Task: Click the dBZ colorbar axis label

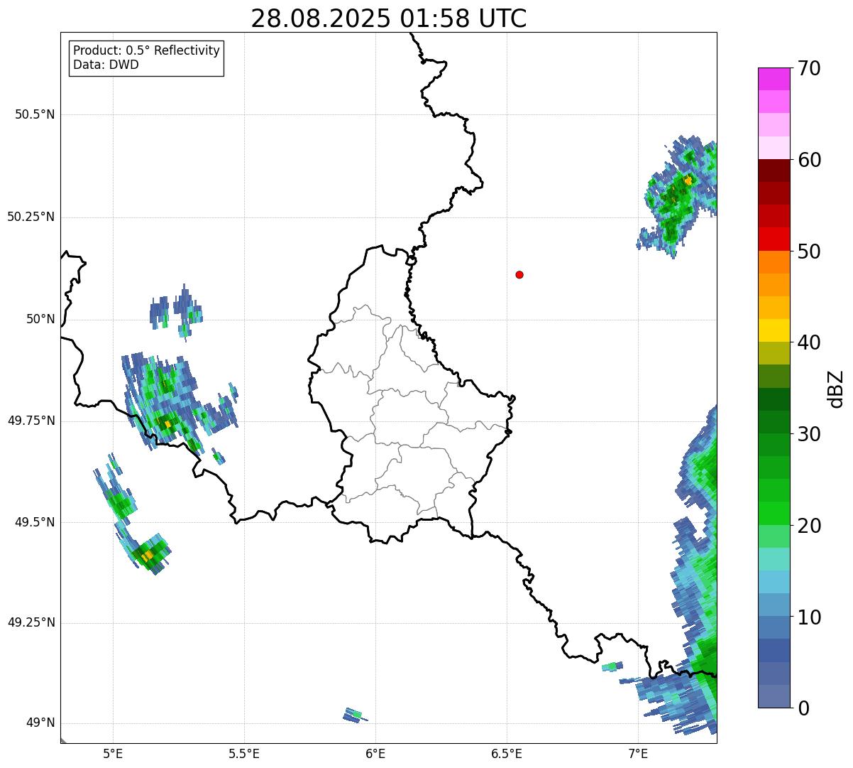Action: tap(836, 389)
